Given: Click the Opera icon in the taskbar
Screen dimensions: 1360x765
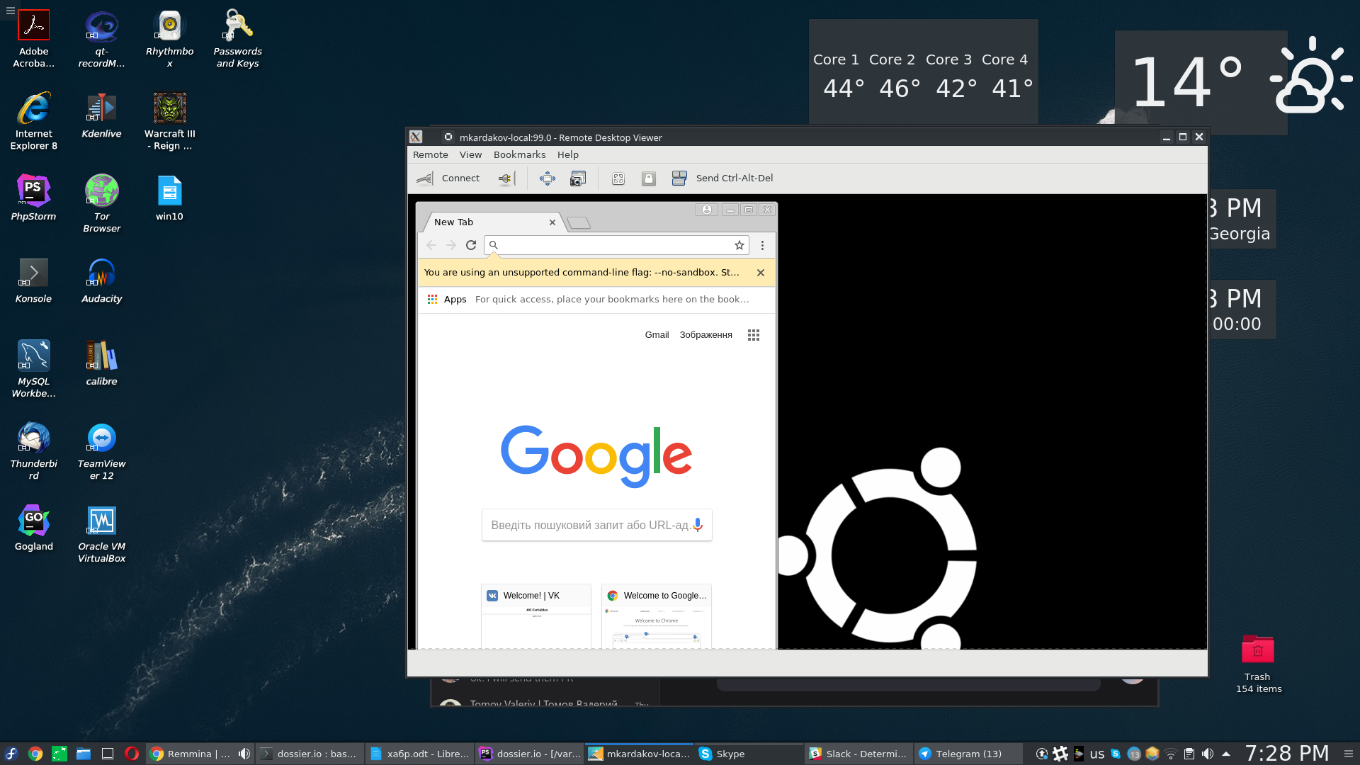Looking at the screenshot, I should pyautogui.click(x=132, y=754).
